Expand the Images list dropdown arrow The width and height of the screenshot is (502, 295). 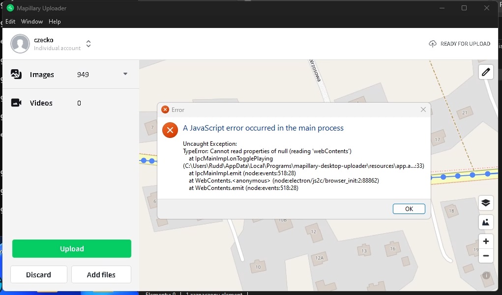click(x=125, y=74)
